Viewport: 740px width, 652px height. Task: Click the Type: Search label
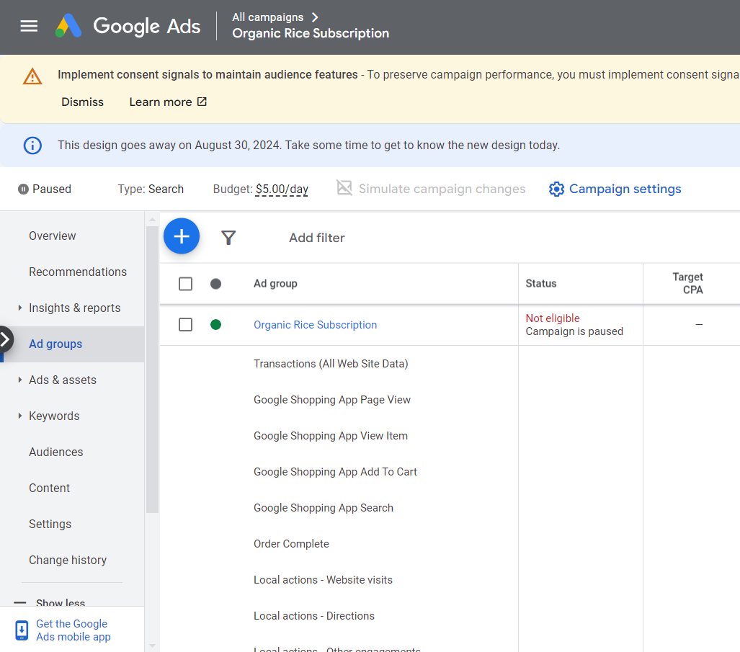pyautogui.click(x=151, y=189)
